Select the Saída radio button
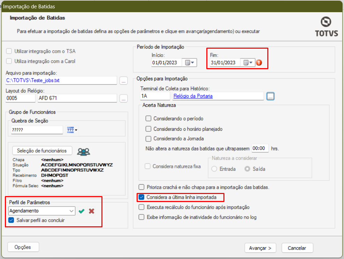This screenshot has width=344, height=259. point(247,169)
